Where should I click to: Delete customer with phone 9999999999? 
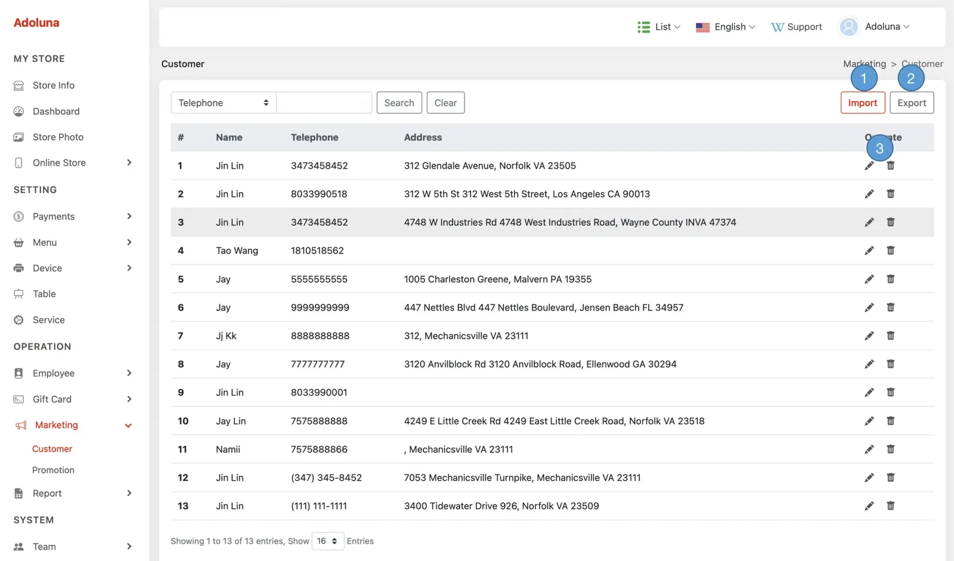tap(891, 308)
